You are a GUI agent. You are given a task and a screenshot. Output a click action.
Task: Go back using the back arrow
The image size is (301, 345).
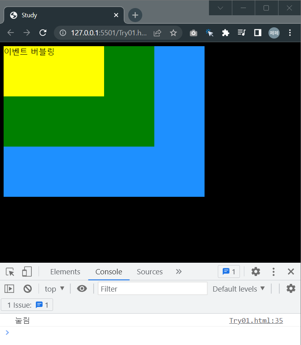(10, 33)
